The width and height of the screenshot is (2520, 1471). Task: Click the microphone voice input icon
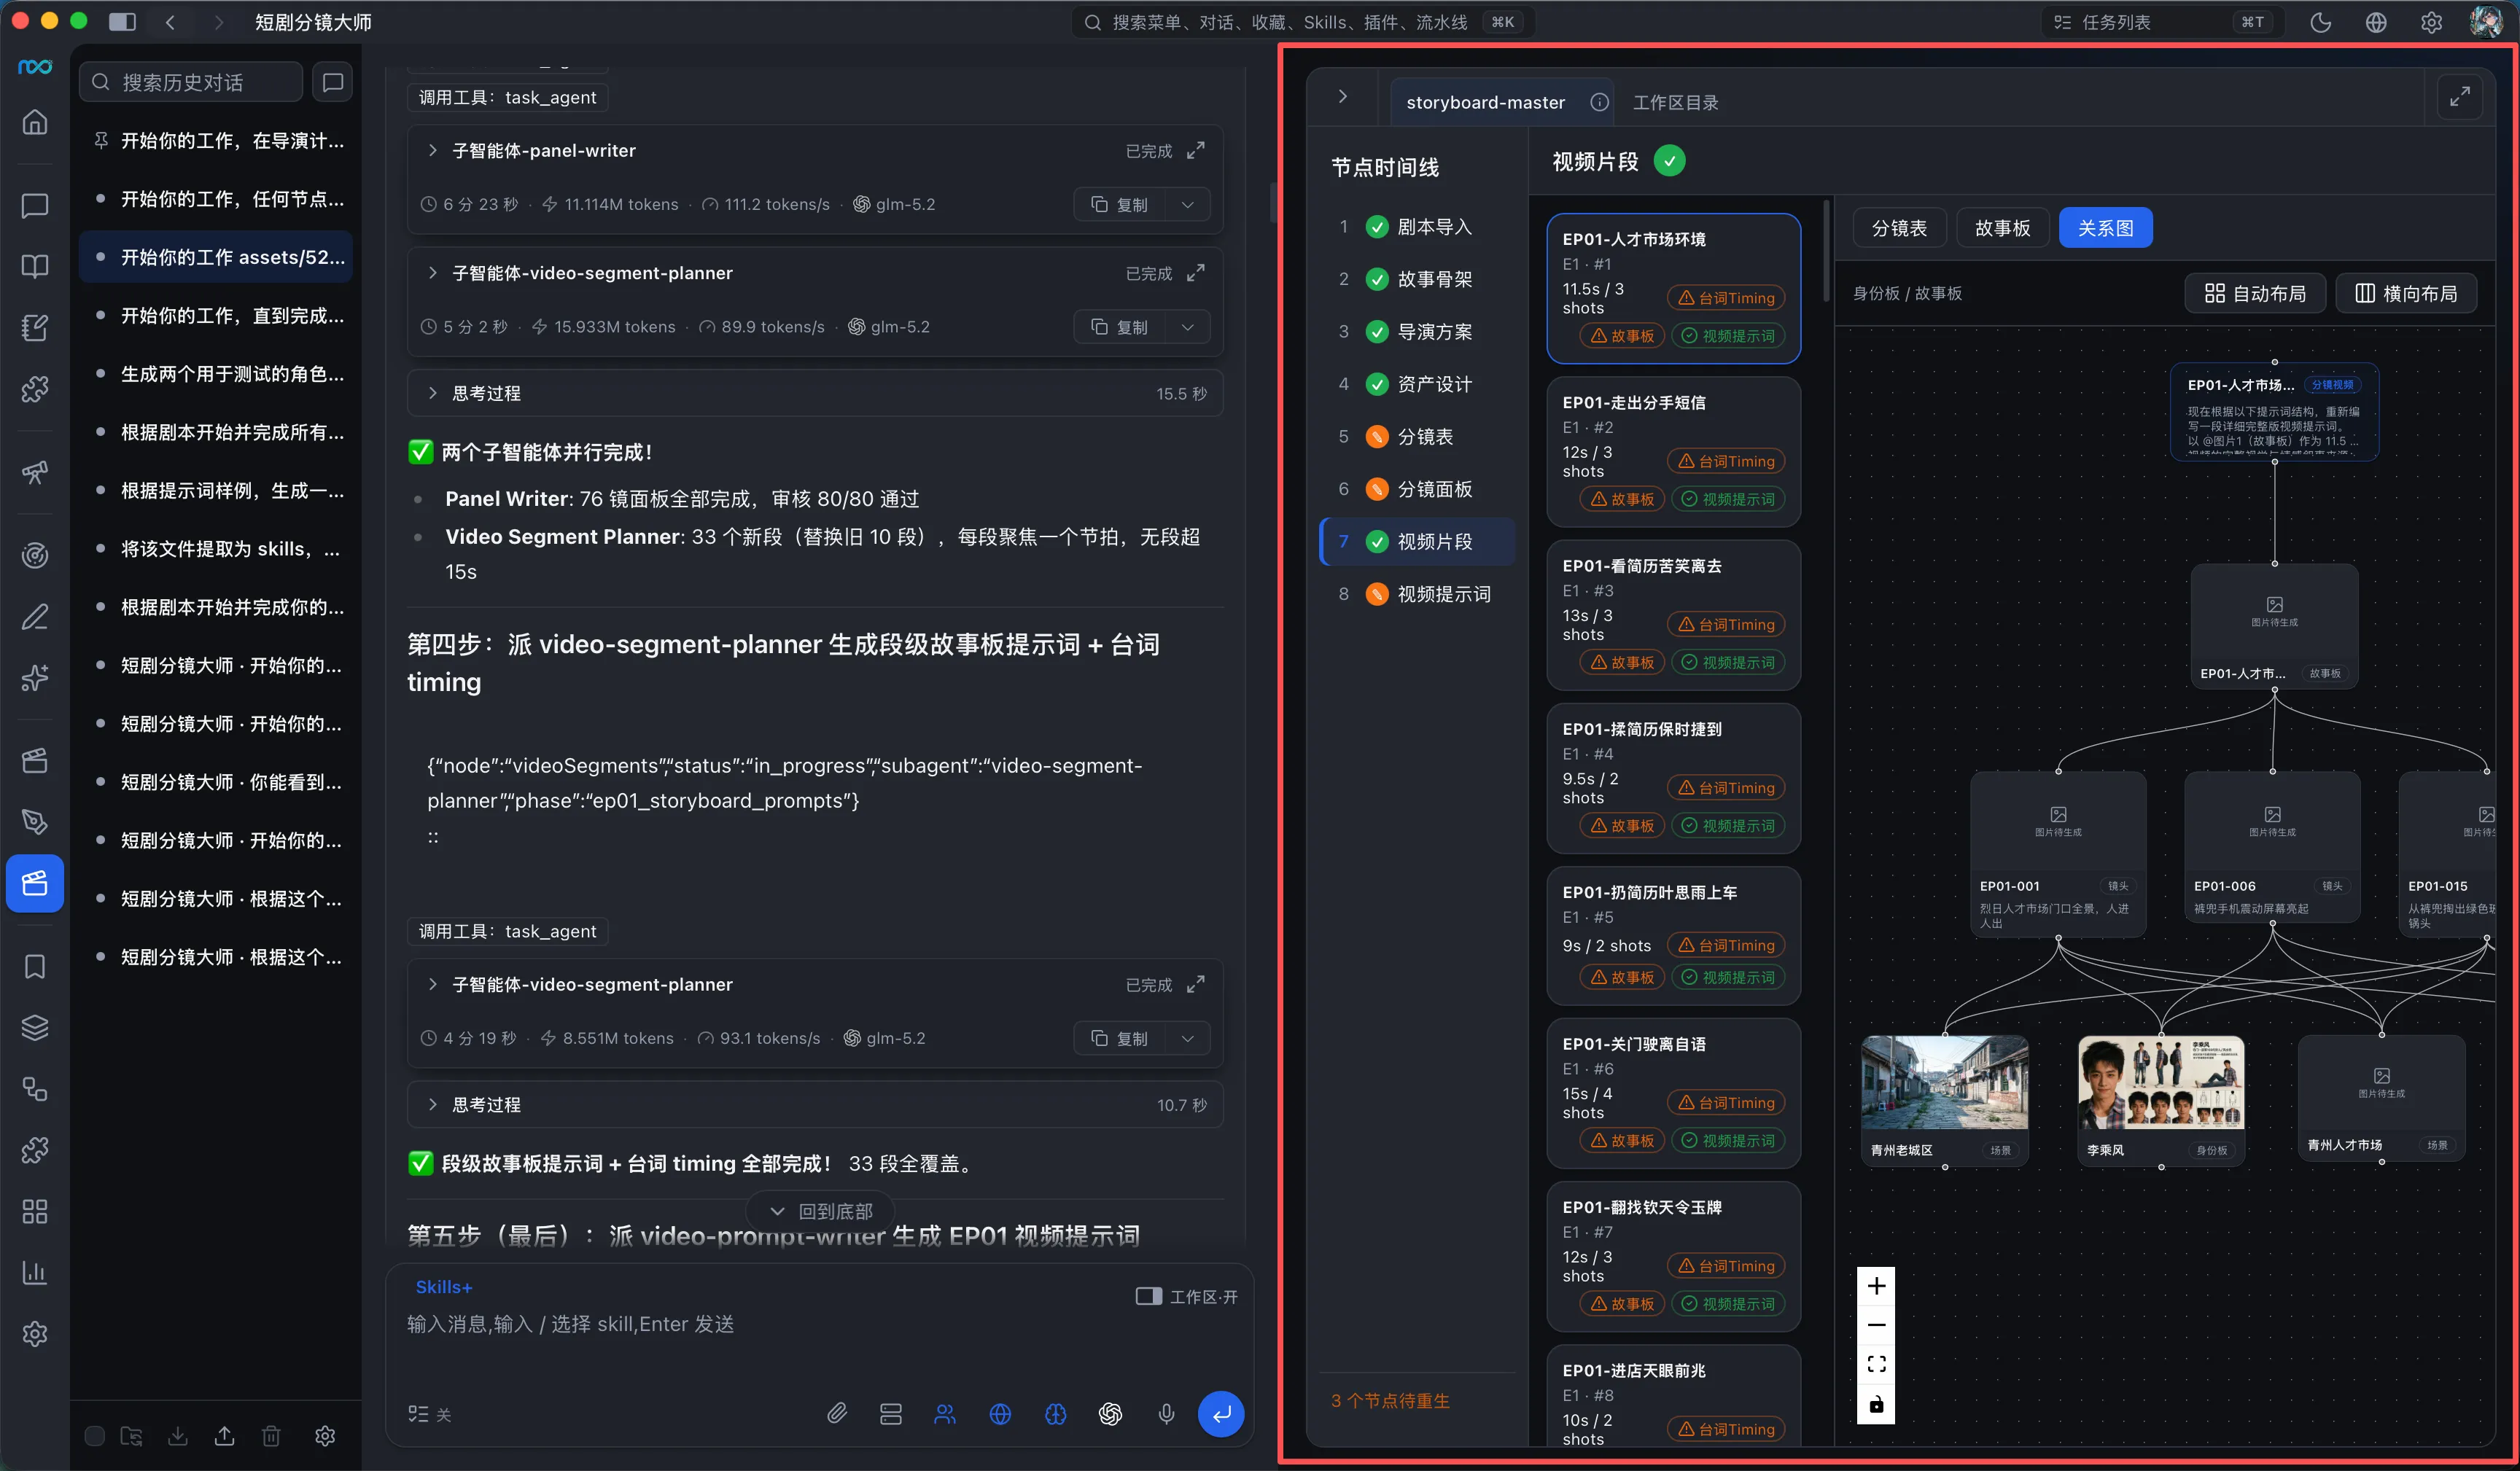click(1166, 1413)
